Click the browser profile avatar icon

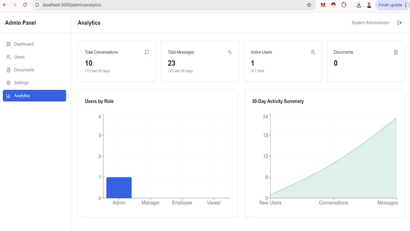coord(369,5)
